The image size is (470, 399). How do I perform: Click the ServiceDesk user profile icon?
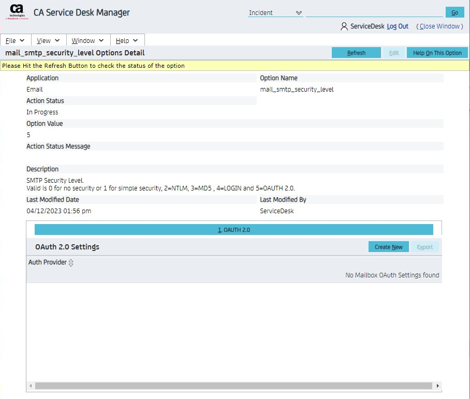[344, 26]
